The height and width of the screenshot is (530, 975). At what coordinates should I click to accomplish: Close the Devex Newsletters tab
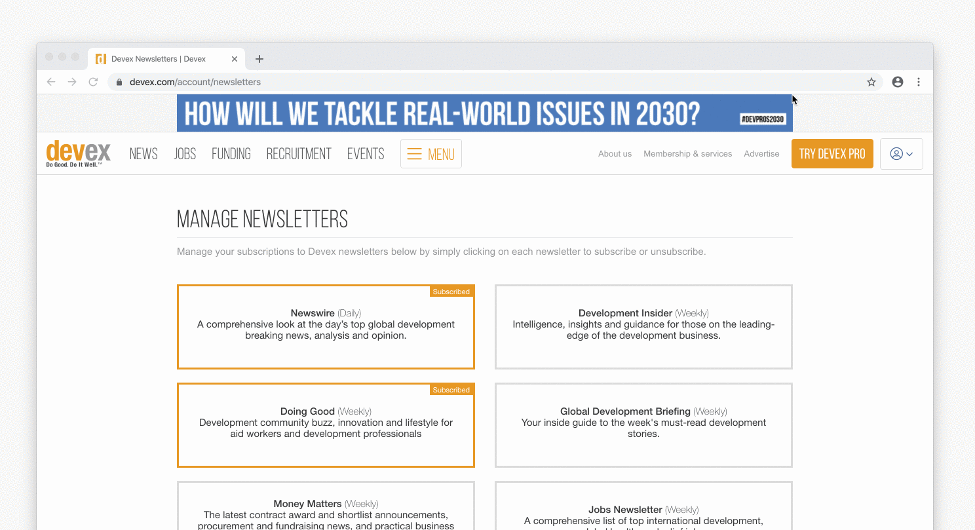235,59
